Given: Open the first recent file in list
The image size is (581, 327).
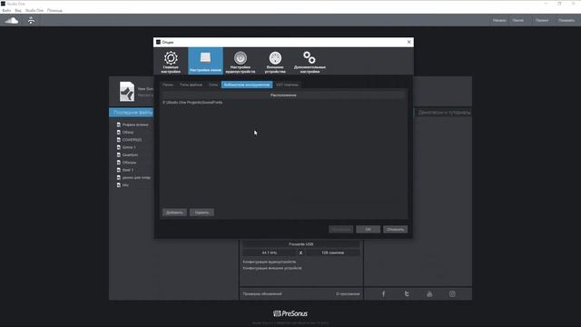Looking at the screenshot, I should point(135,125).
